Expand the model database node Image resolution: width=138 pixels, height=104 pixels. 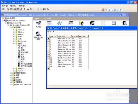14,36
